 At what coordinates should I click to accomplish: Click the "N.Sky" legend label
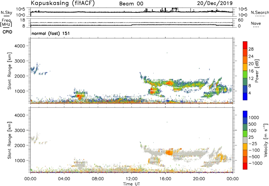6,12
